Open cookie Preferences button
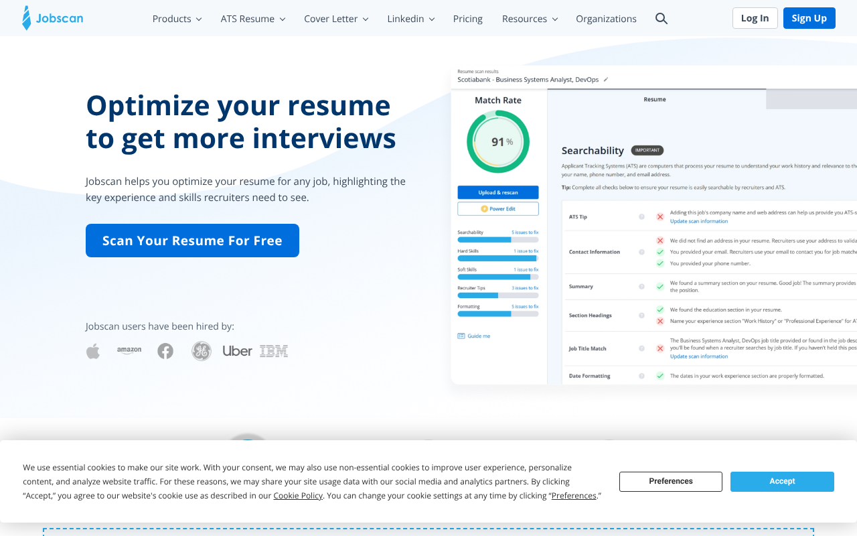 click(670, 481)
